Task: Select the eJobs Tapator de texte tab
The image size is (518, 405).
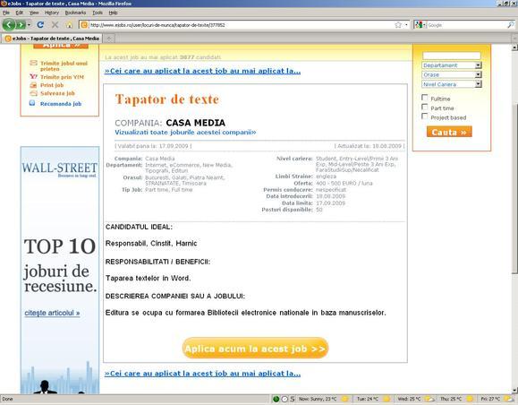Action: coord(52,39)
